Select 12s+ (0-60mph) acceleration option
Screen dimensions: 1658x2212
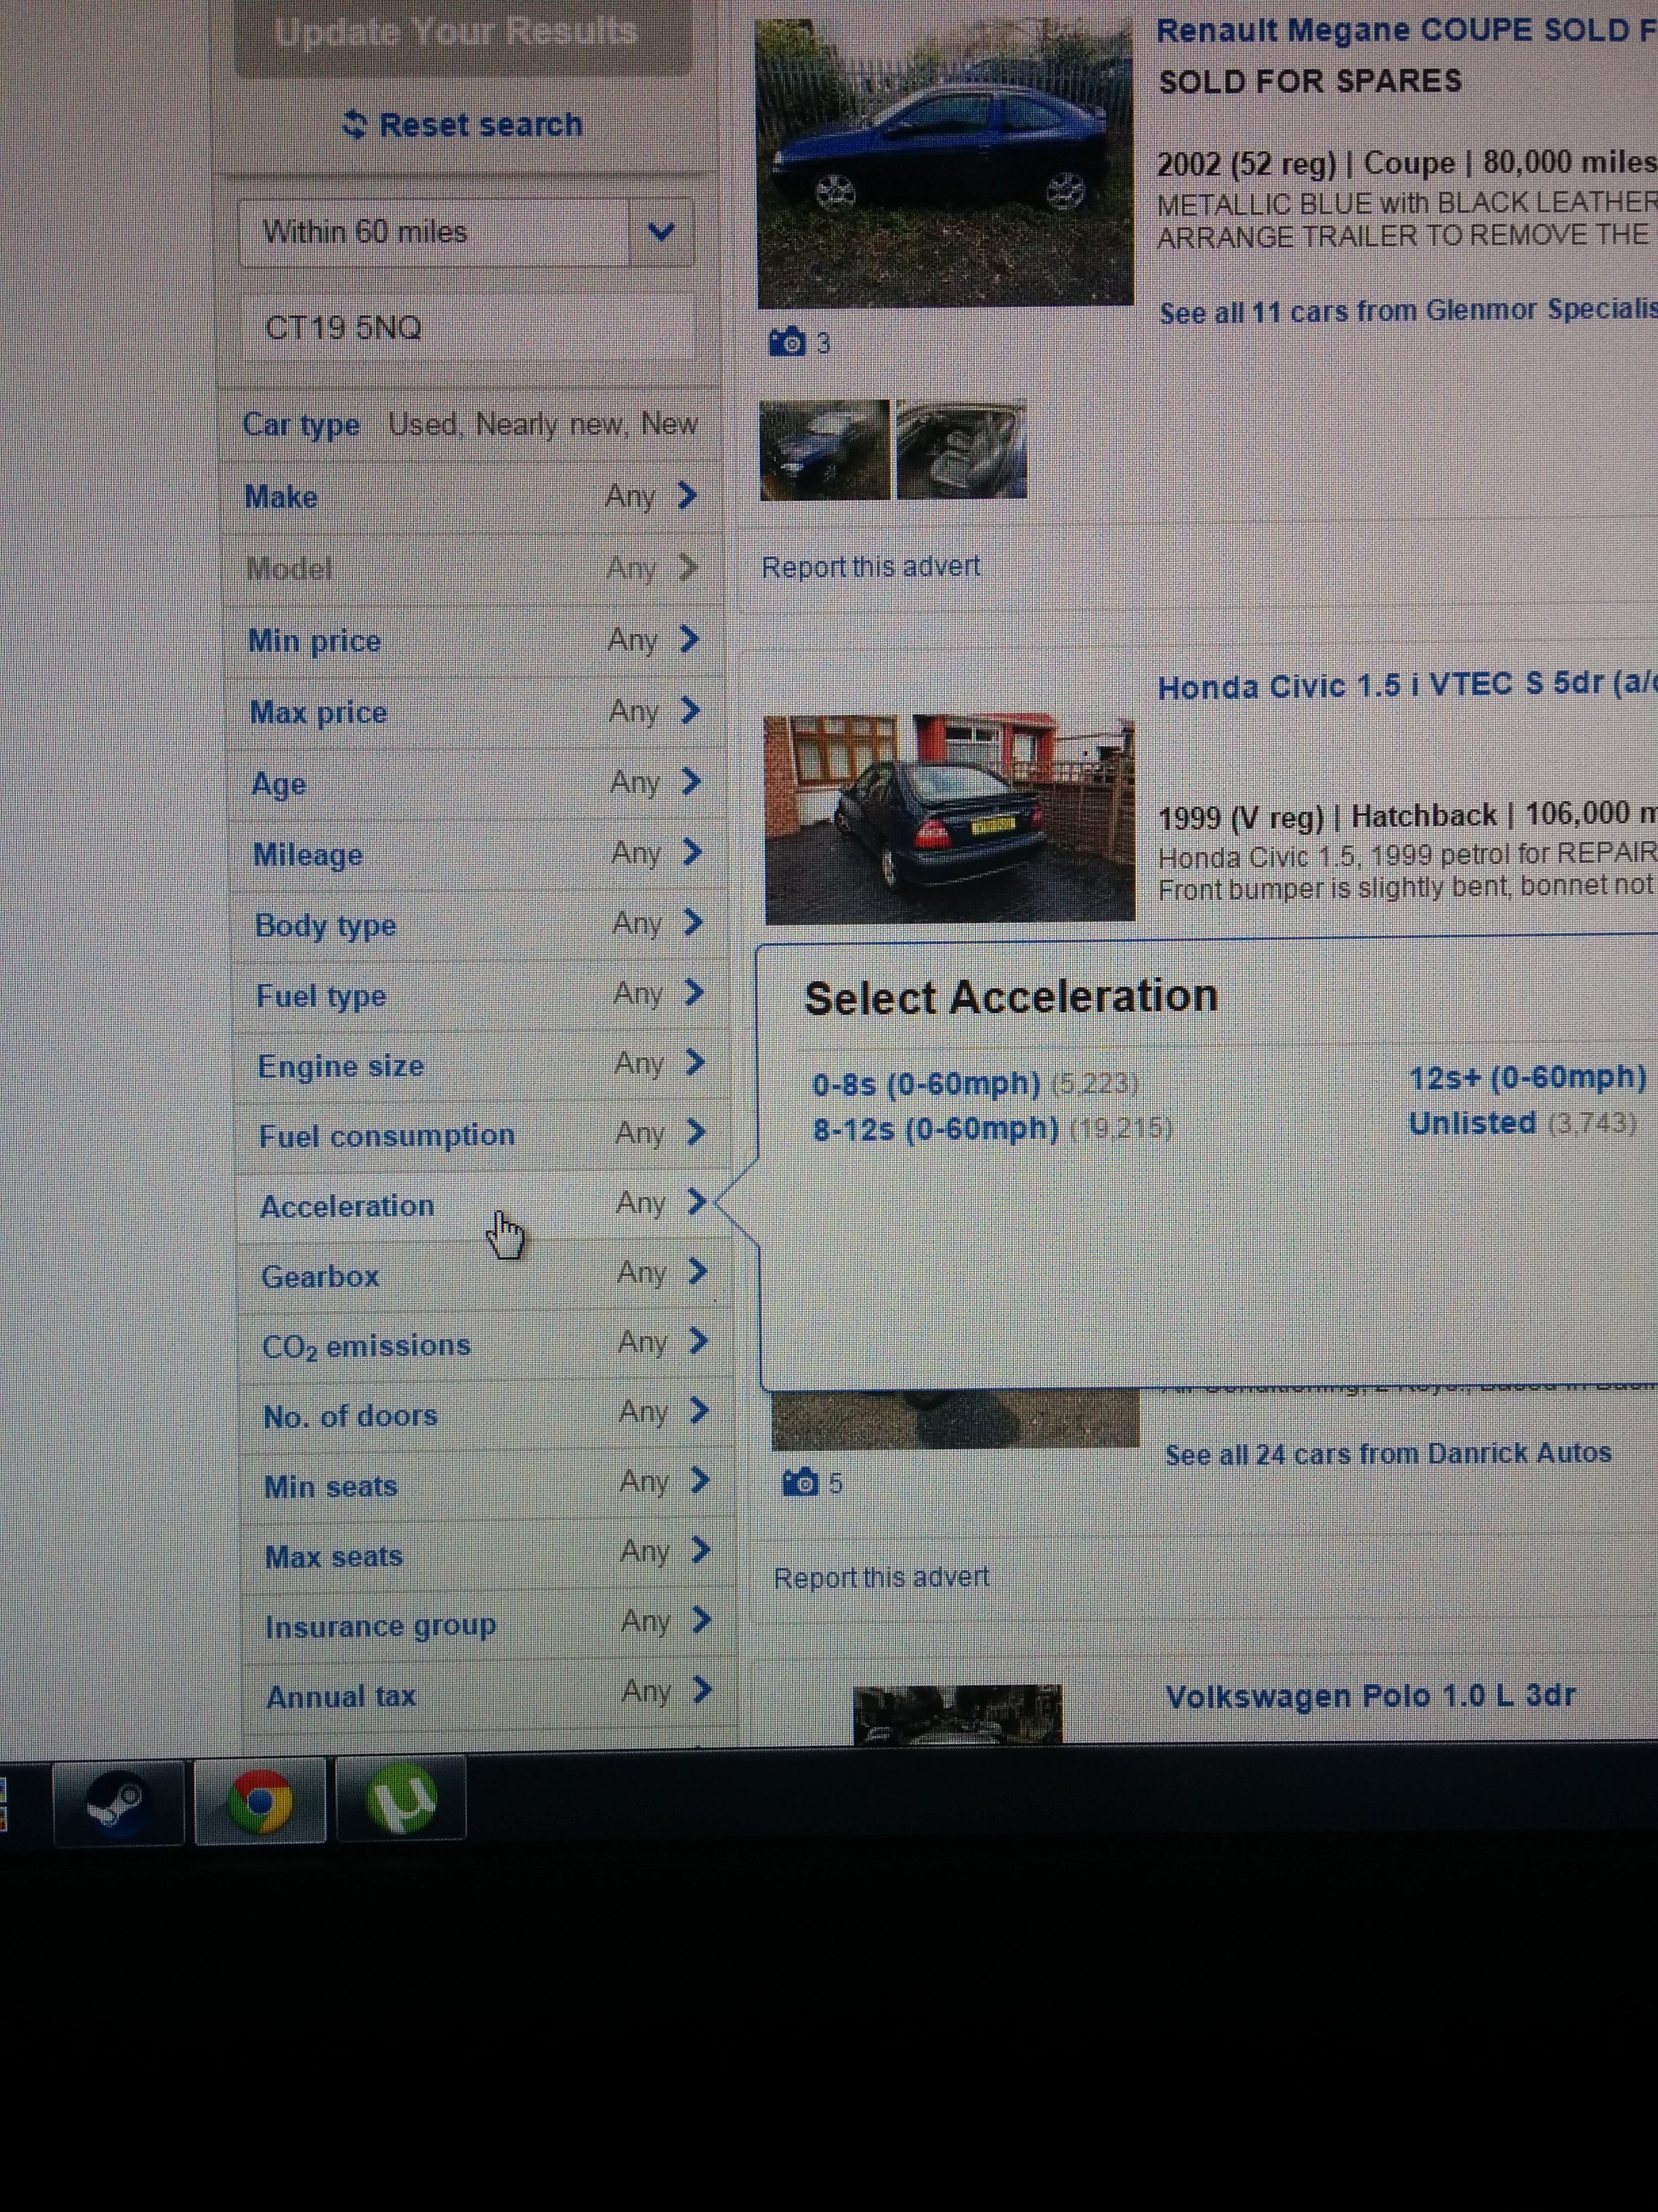coord(1527,1078)
